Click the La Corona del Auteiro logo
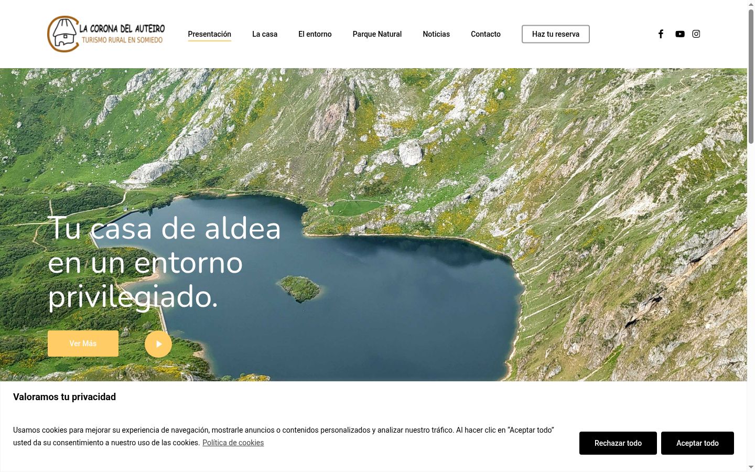 tap(106, 34)
